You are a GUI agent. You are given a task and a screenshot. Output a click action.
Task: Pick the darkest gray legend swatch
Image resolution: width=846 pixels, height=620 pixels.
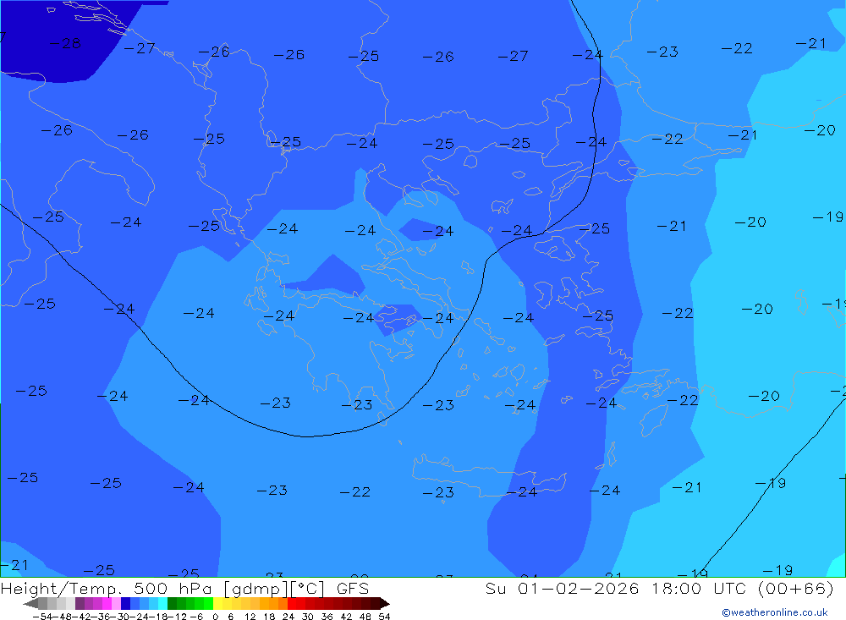tap(42, 603)
